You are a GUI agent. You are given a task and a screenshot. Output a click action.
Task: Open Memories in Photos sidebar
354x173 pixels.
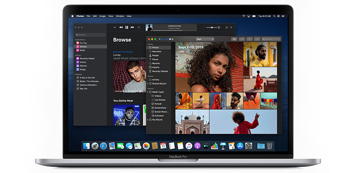point(158,52)
